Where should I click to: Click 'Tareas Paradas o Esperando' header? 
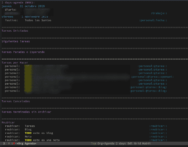coord(23,52)
